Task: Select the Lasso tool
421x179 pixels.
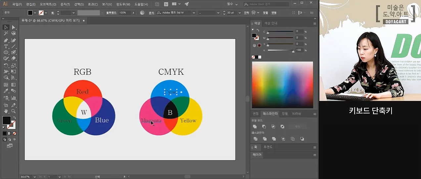Action: [x=14, y=33]
